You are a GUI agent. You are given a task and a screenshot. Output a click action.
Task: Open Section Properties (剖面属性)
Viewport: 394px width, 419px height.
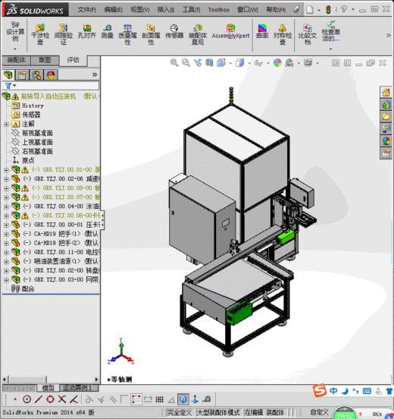point(151,34)
